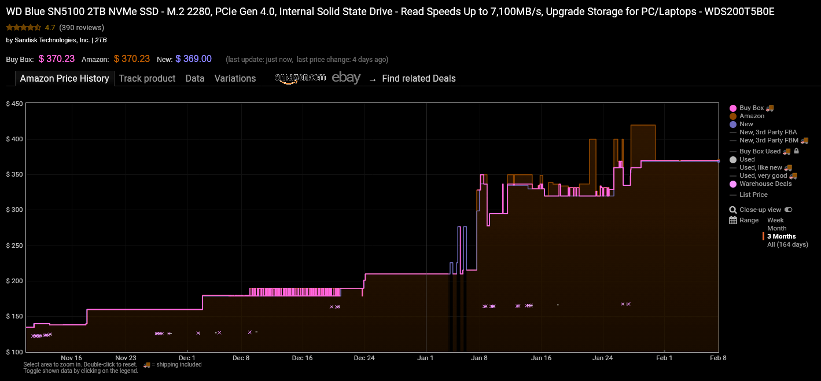
Task: Toggle the Buy Box pink circle indicator
Action: (x=733, y=108)
